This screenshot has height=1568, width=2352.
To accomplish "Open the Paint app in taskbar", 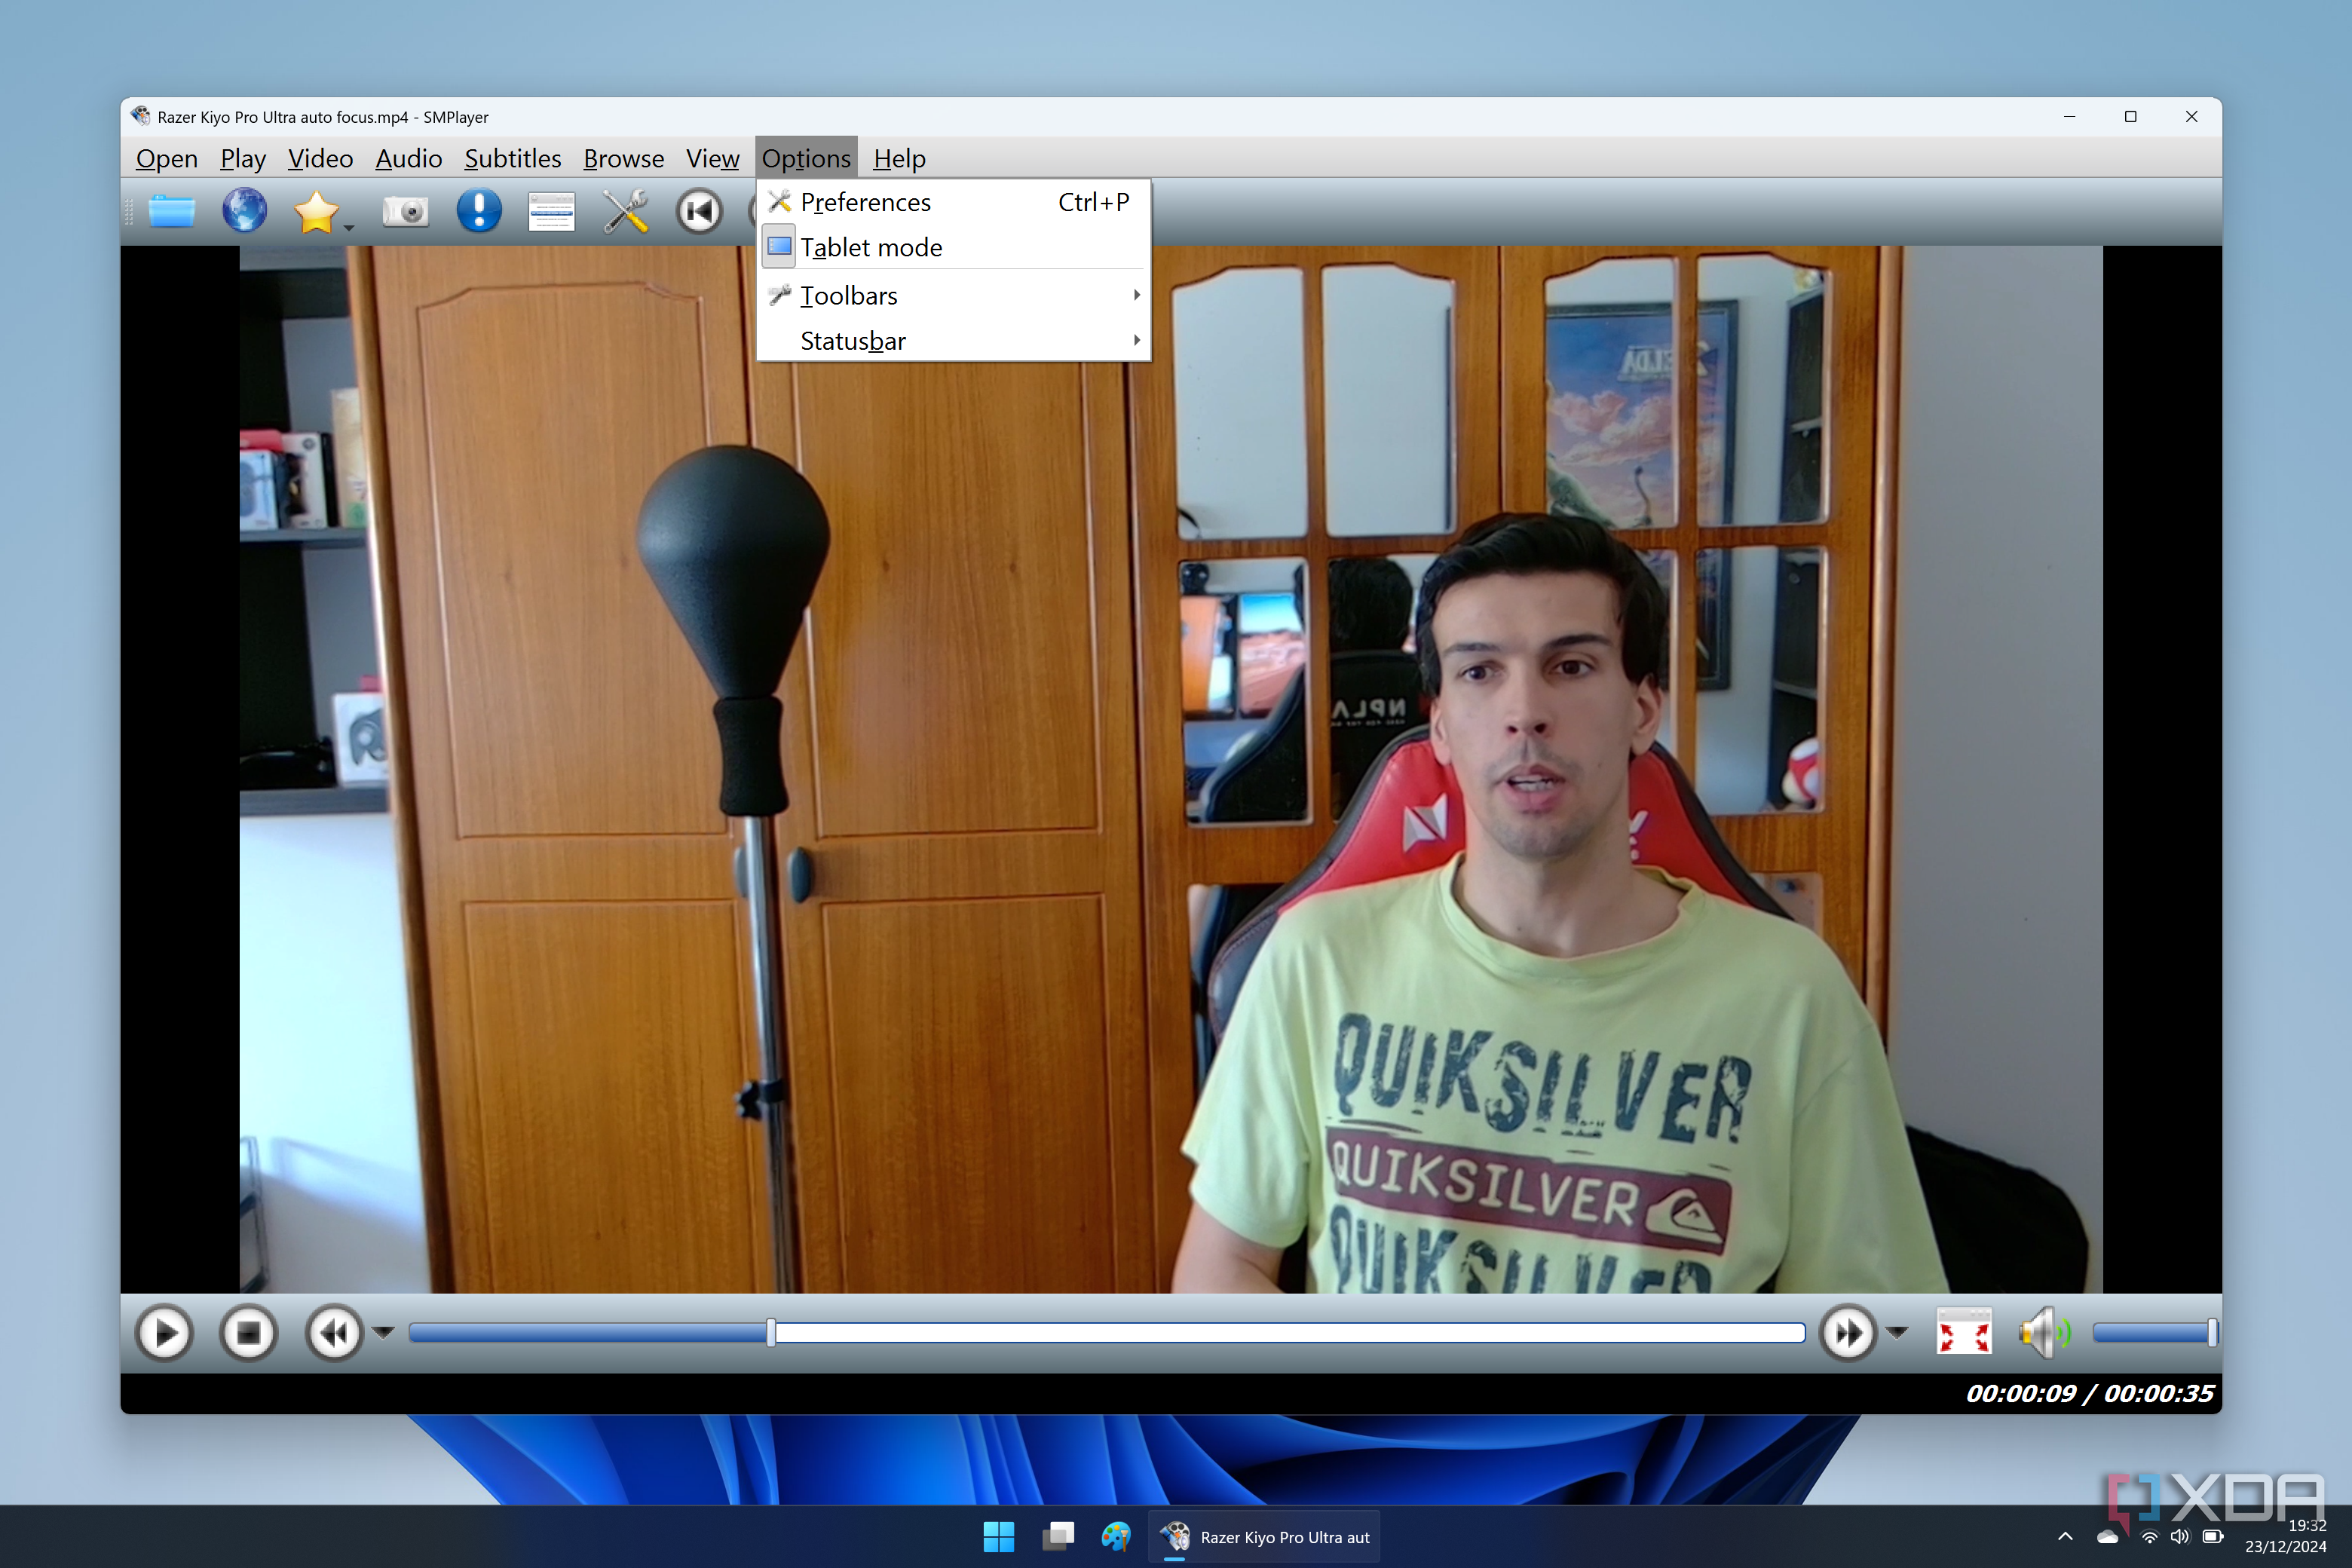I will tap(1116, 1537).
